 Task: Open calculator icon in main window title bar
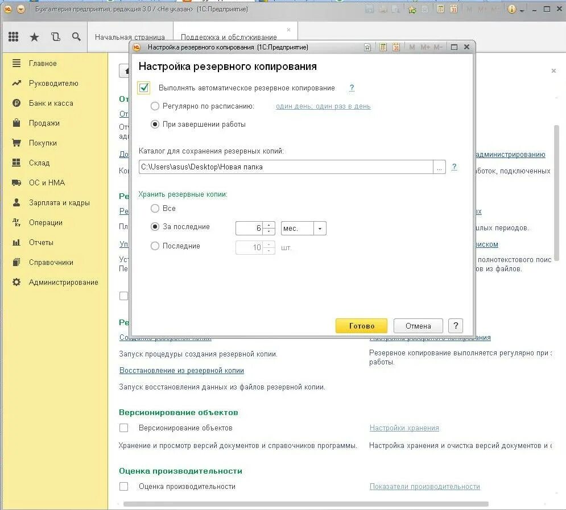(440, 9)
